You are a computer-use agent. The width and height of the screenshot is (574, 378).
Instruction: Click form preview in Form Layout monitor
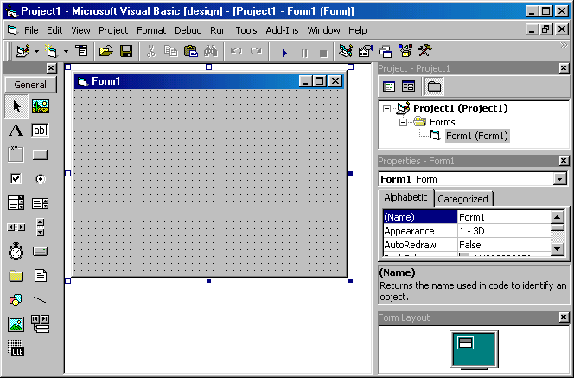click(x=466, y=343)
